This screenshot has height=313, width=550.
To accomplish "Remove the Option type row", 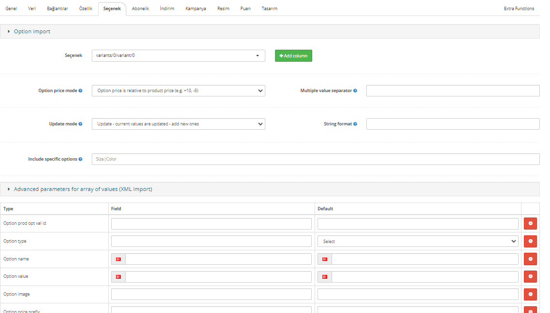I will (530, 241).
